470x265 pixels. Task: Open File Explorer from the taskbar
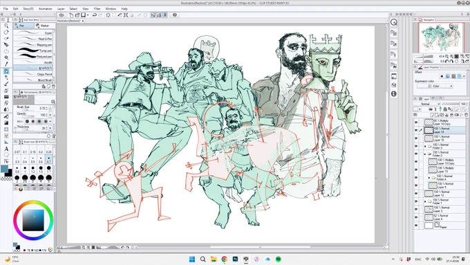(x=214, y=259)
